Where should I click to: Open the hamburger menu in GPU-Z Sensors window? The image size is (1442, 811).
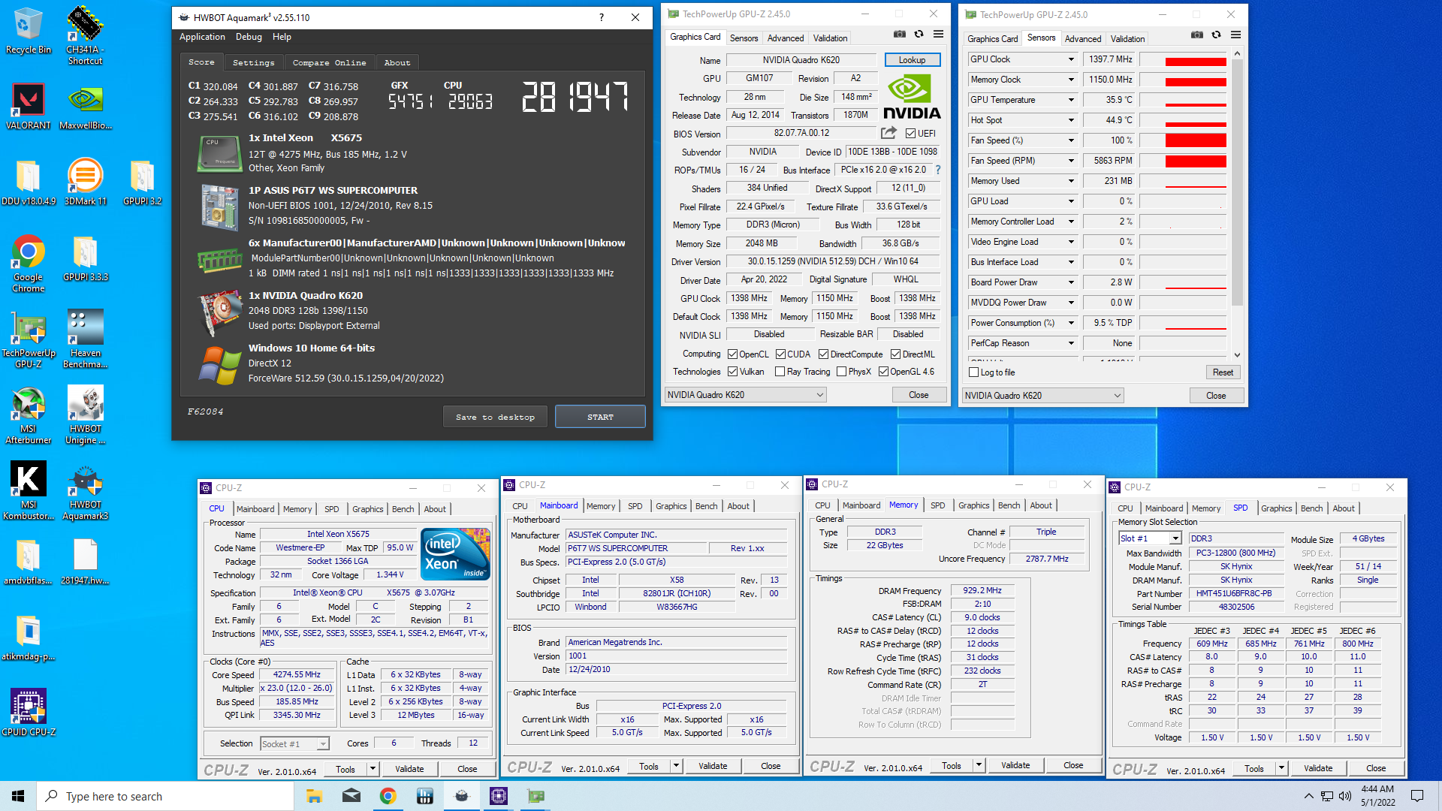click(x=1235, y=35)
